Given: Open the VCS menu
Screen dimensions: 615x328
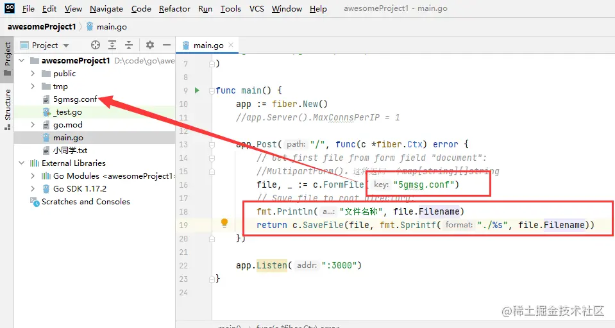Looking at the screenshot, I should 257,8.
